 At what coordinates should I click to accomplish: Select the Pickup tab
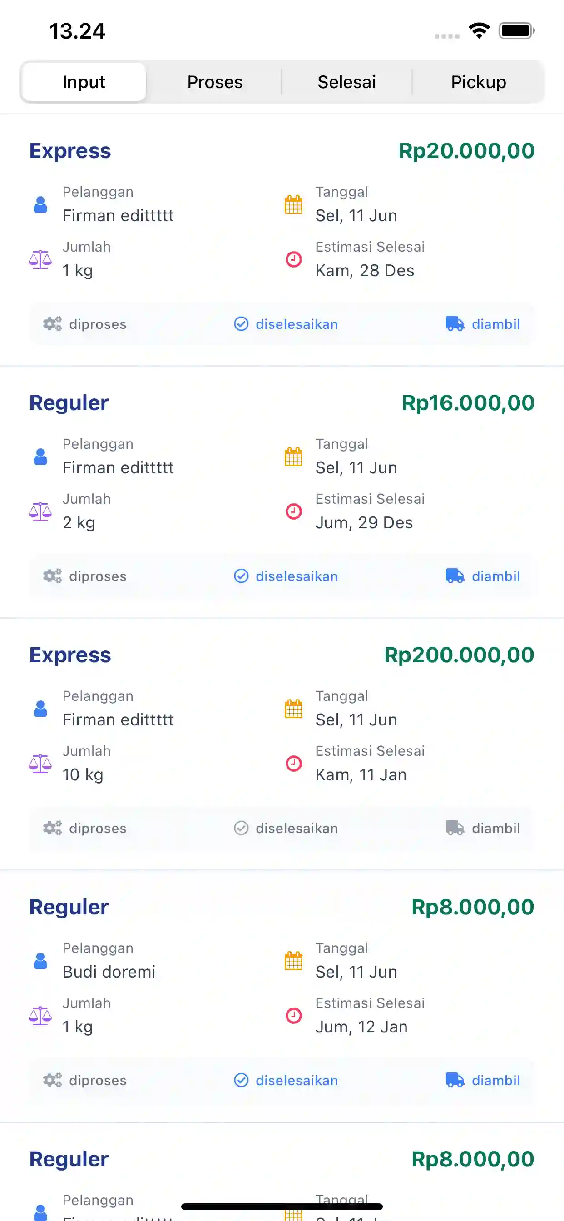click(x=478, y=82)
